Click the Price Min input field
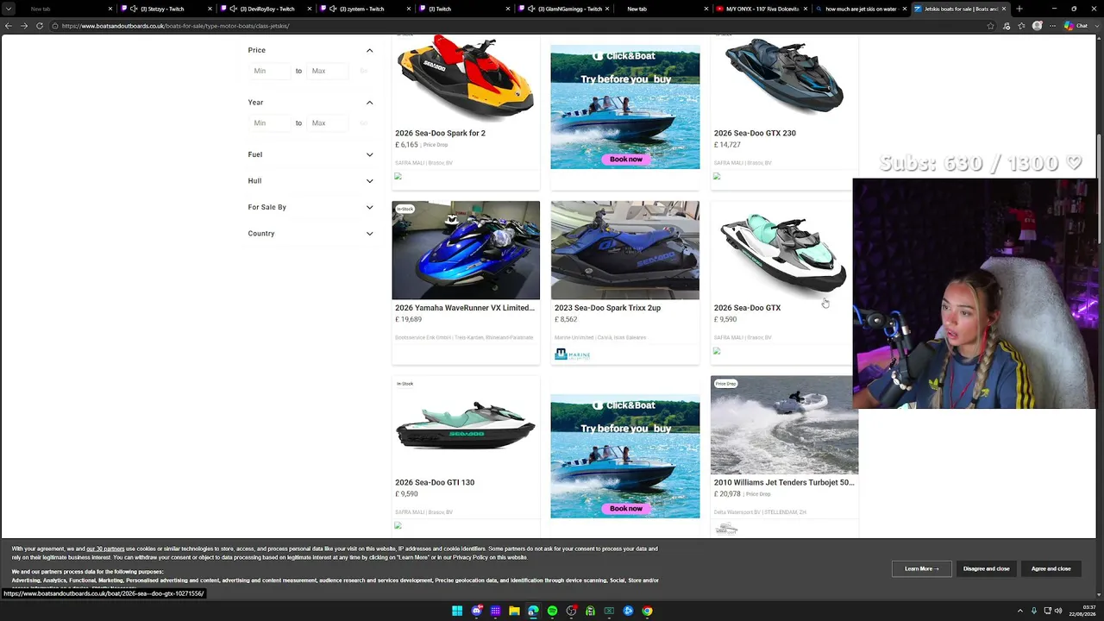1104x621 pixels. (x=270, y=71)
